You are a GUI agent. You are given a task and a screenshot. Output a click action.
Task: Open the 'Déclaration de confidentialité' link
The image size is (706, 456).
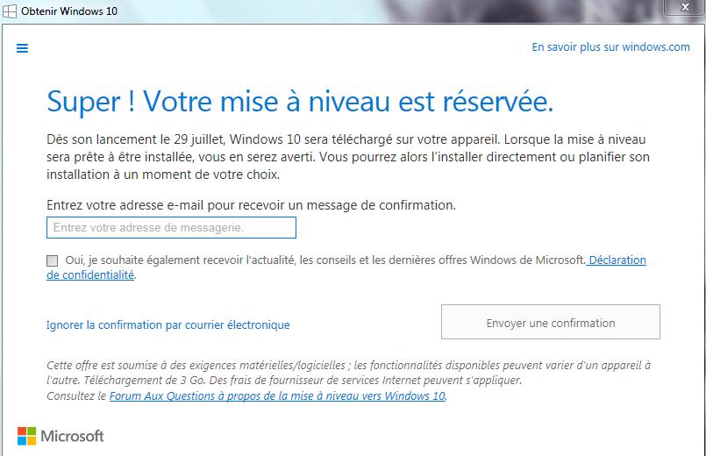[x=617, y=260]
